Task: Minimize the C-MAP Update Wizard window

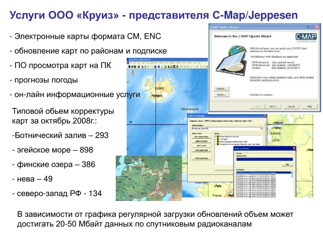Action: [307, 27]
